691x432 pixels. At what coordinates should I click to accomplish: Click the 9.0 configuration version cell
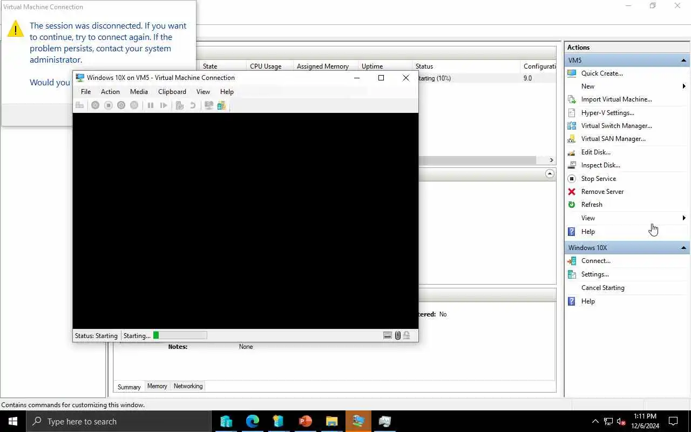527,78
